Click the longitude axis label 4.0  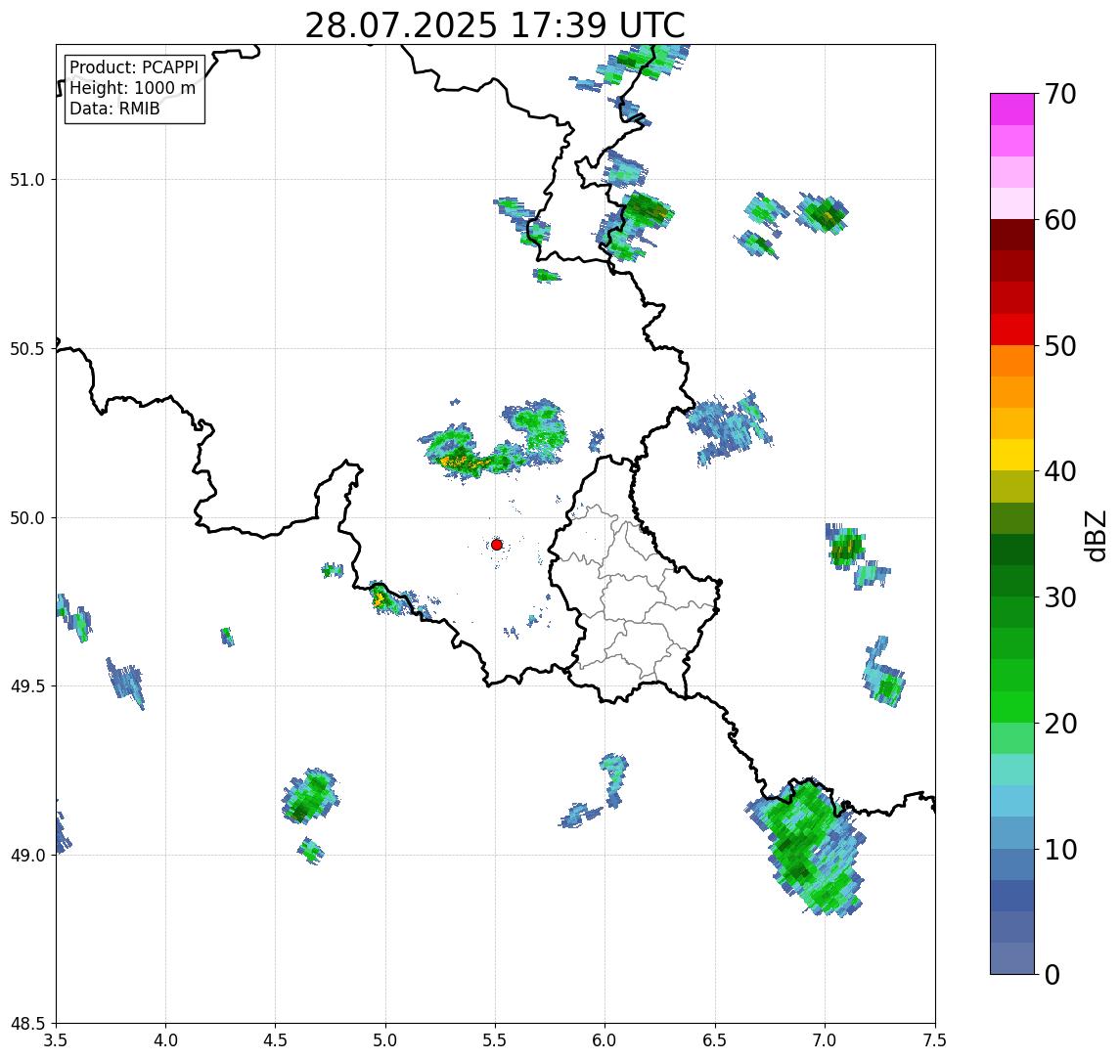165,1040
